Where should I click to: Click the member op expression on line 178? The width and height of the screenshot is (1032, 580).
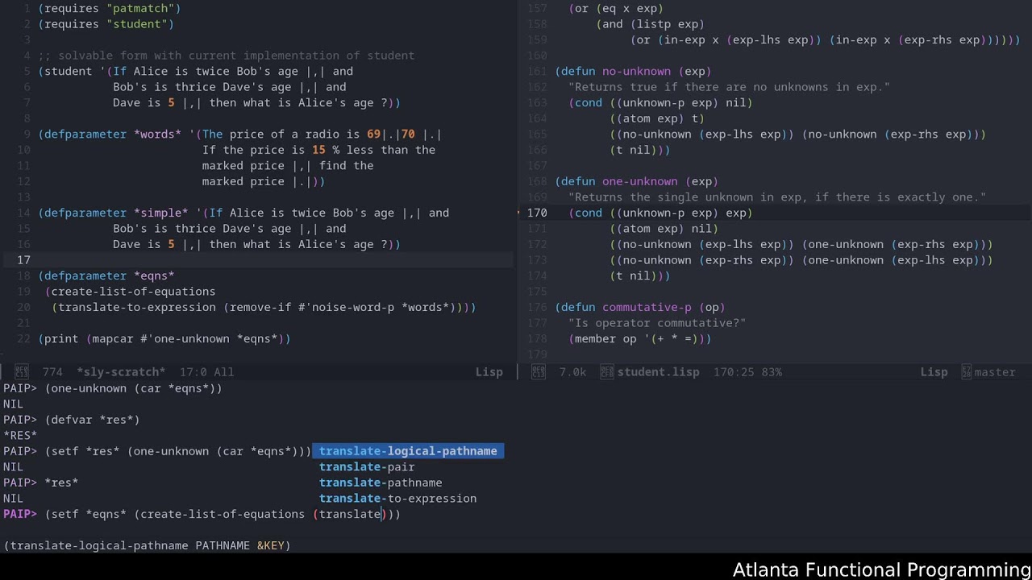tap(640, 338)
